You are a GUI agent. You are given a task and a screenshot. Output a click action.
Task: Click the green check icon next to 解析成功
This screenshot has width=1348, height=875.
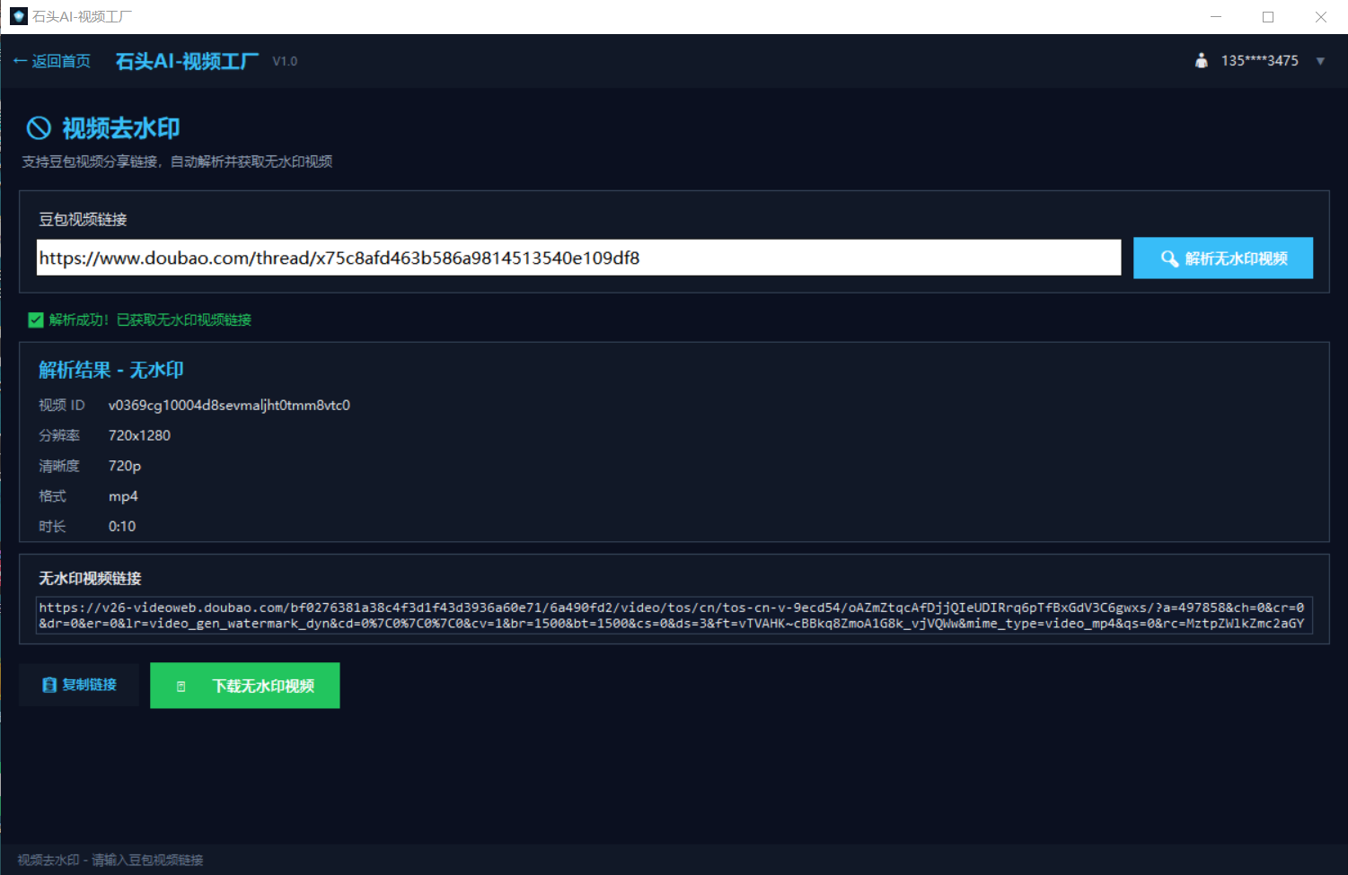point(36,320)
